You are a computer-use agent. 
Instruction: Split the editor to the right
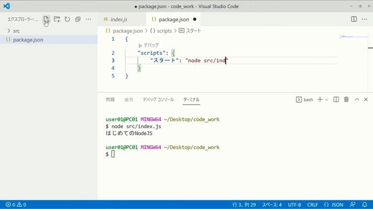(x=354, y=19)
